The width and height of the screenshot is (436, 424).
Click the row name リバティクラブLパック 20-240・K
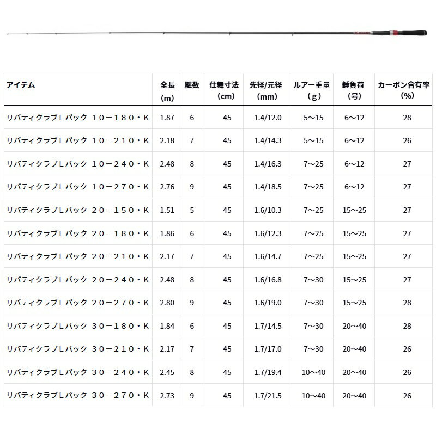[77, 280]
